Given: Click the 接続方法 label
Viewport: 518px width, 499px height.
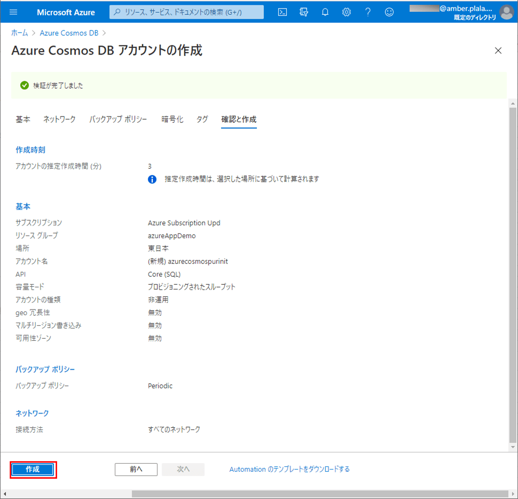Looking at the screenshot, I should 29,430.
